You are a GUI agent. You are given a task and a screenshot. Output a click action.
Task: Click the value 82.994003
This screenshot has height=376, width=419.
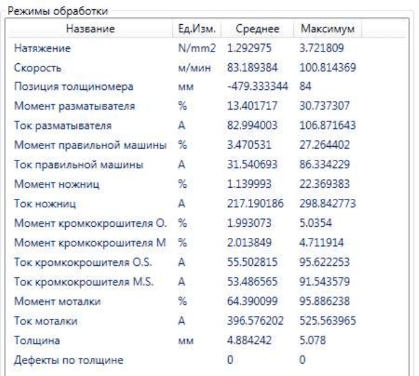pos(252,125)
